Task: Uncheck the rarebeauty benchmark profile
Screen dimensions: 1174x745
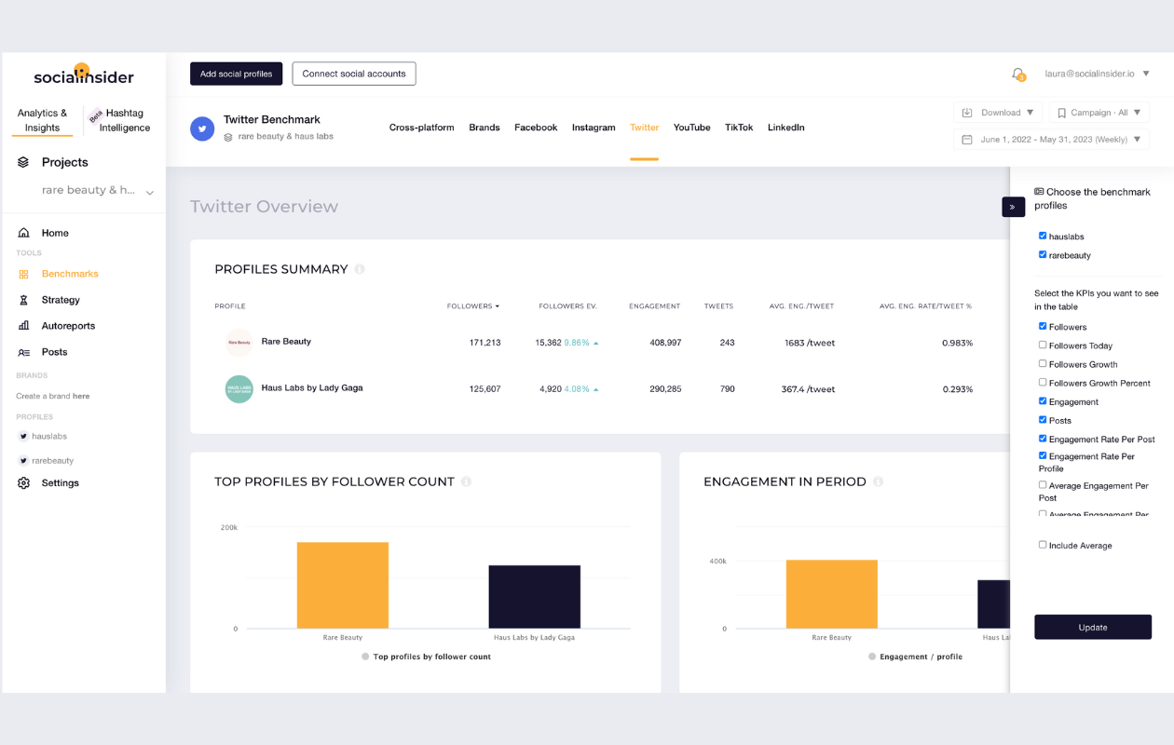Action: (1043, 254)
